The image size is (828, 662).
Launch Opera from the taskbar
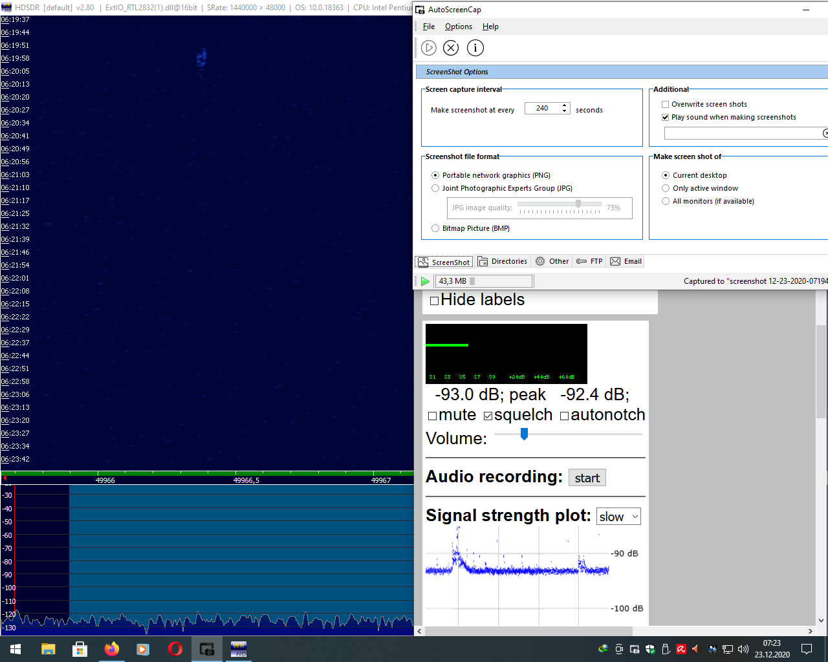click(175, 649)
